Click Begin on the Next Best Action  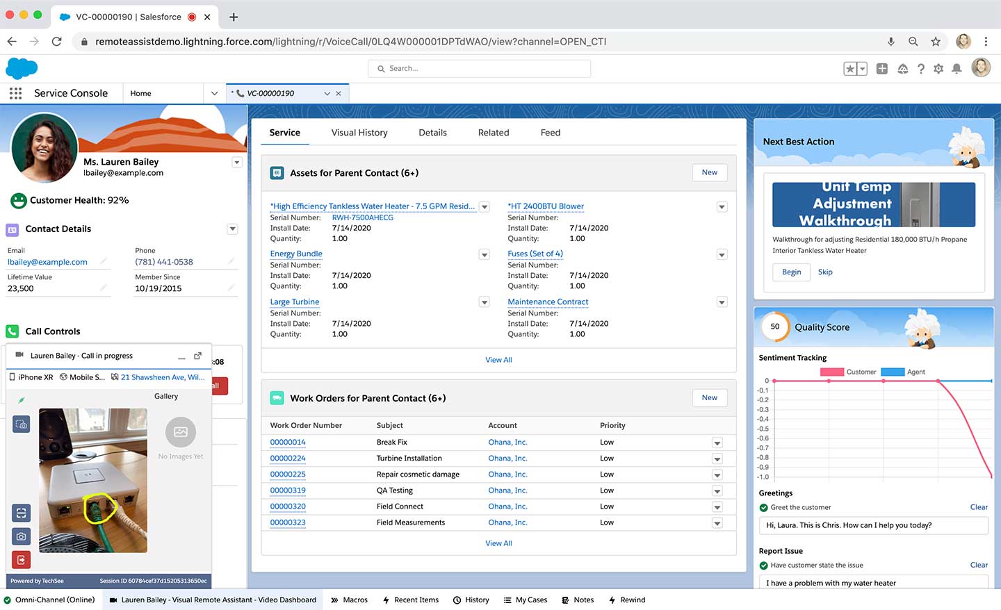(791, 272)
